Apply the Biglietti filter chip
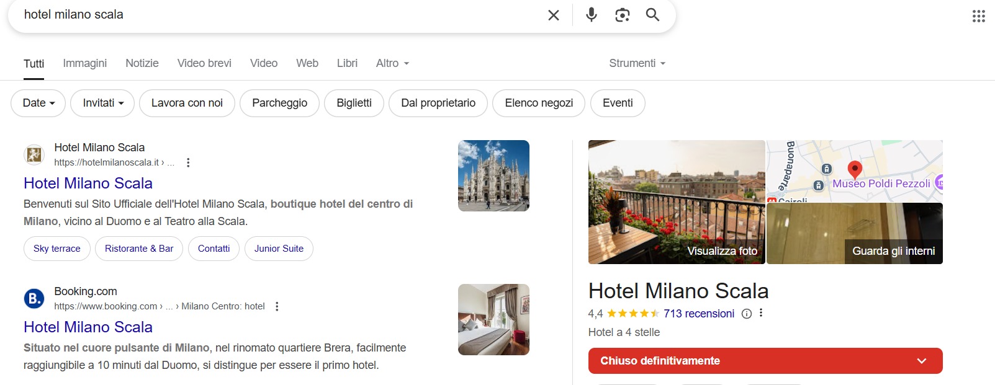The height and width of the screenshot is (385, 995). pyautogui.click(x=354, y=103)
